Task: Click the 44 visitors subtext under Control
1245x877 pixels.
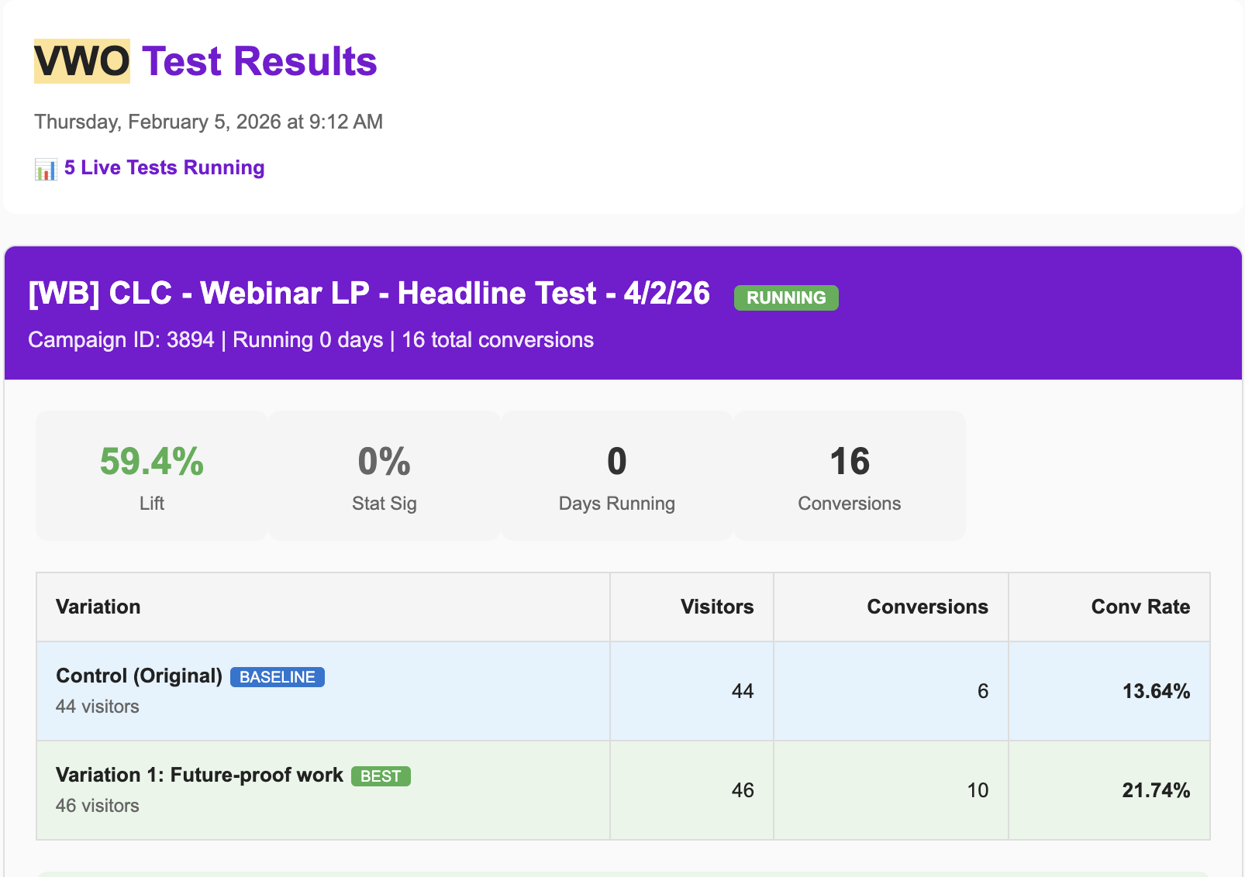Action: (98, 707)
